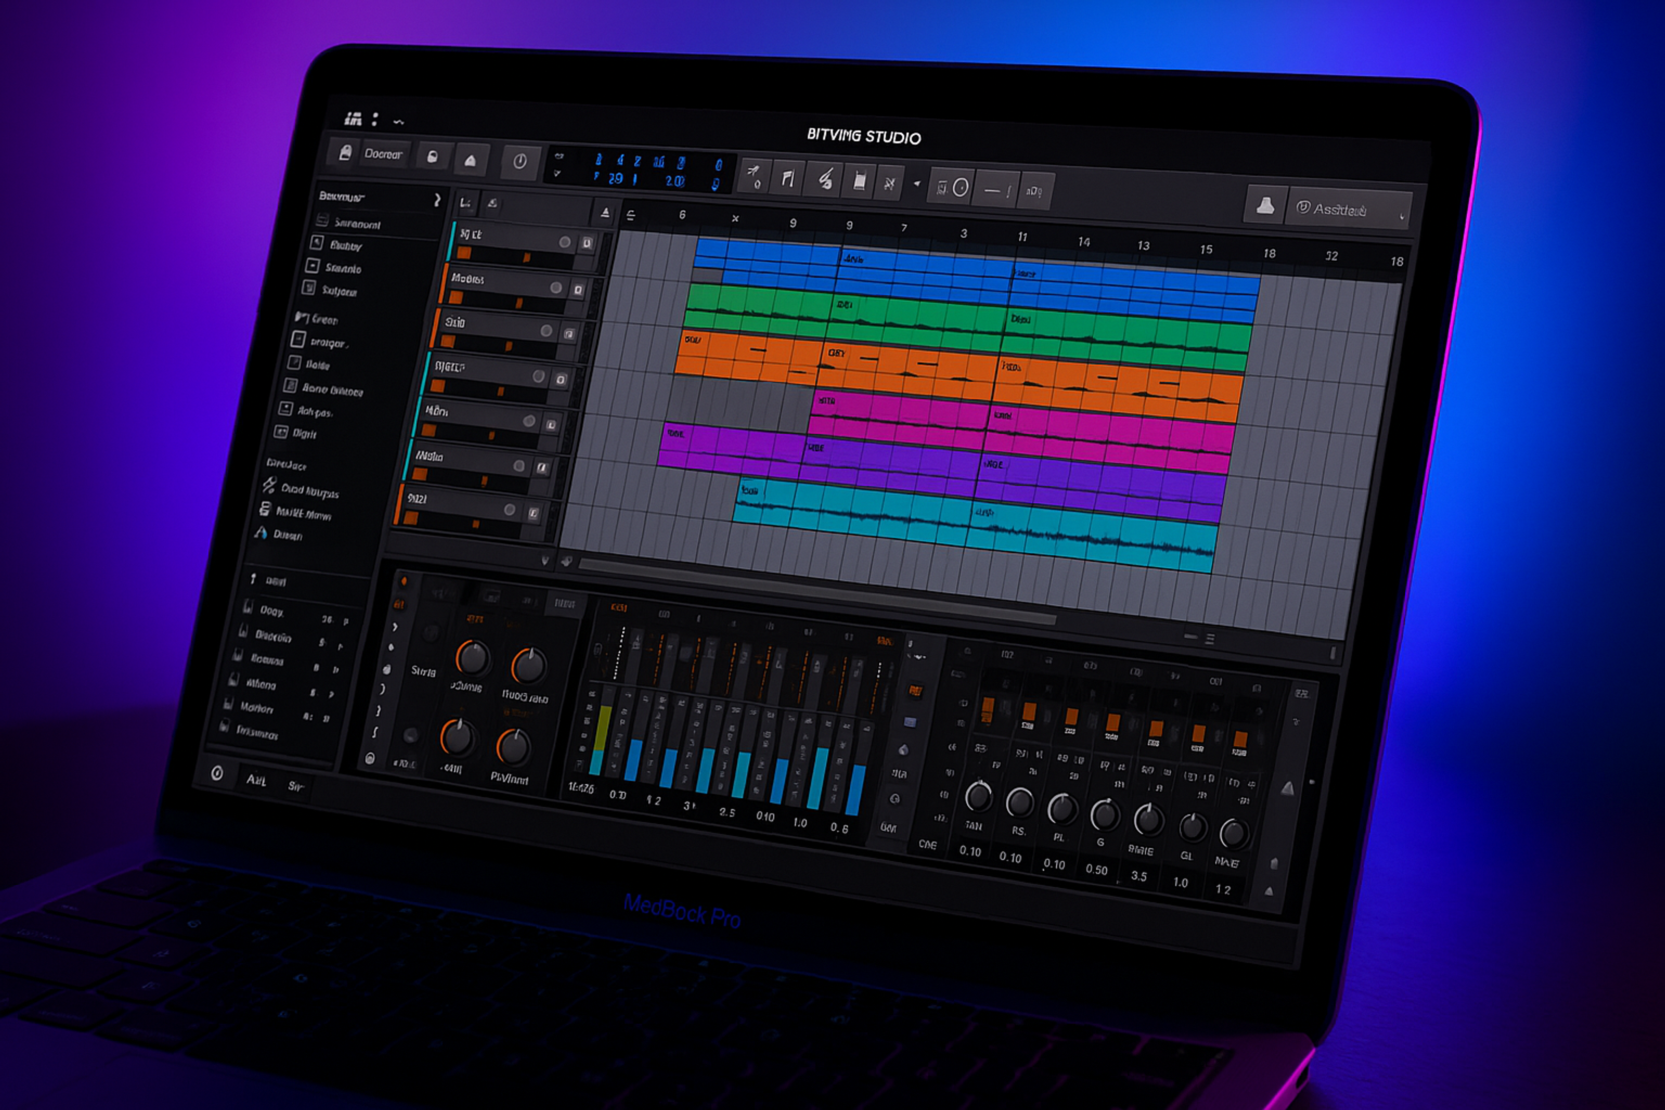Click the Docrear button in the top toolbar
Viewport: 1665px width, 1110px height.
(383, 154)
